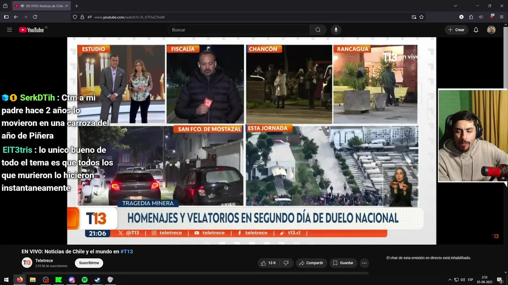The width and height of the screenshot is (508, 285).
Task: Mute the tab via its speaker icon
Action: tap(22, 6)
